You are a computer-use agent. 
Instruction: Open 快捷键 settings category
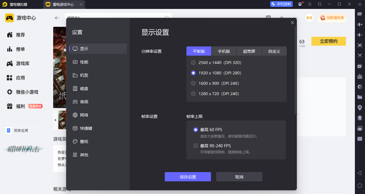tap(98, 128)
